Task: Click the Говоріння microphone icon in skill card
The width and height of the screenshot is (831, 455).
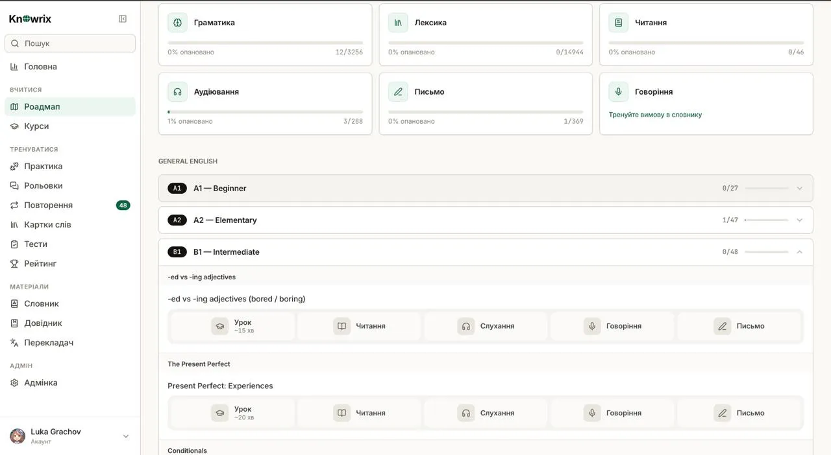Action: [618, 92]
